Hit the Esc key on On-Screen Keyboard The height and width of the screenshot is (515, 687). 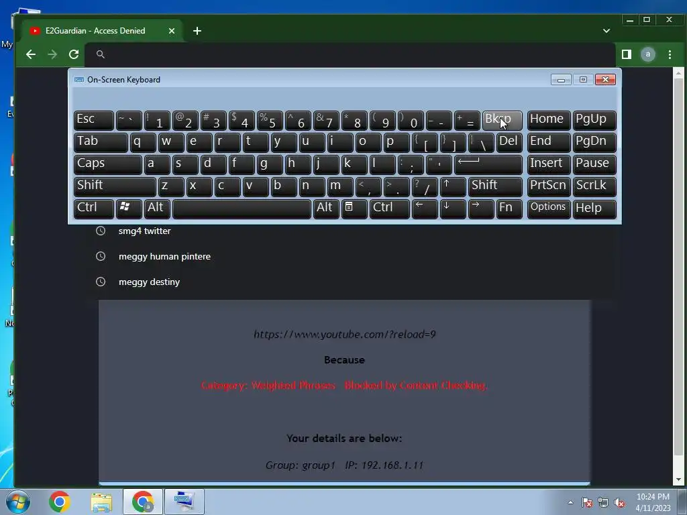94,121
